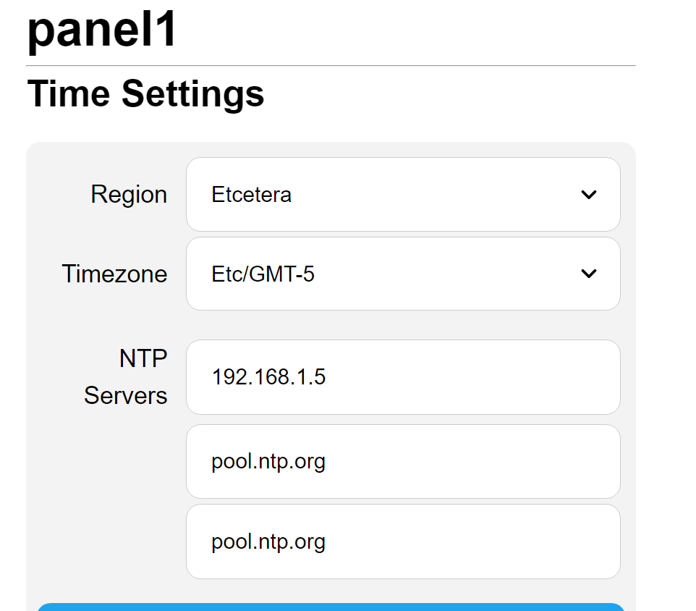This screenshot has width=696, height=611.
Task: Select the Etc/GMT-5 text in Timezone selector
Action: pos(263,274)
